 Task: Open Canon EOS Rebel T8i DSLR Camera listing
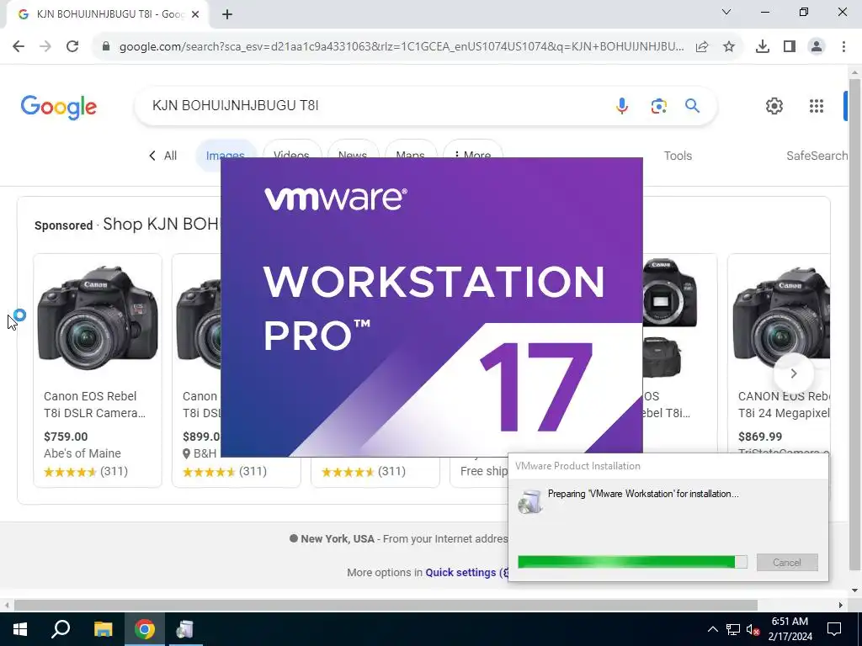[x=94, y=405]
